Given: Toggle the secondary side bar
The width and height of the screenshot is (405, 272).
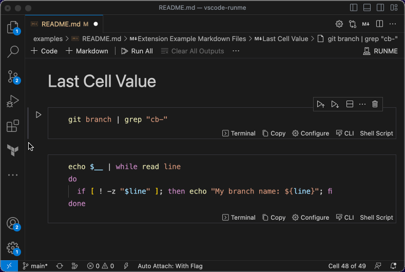Looking at the screenshot, I should (380, 8).
